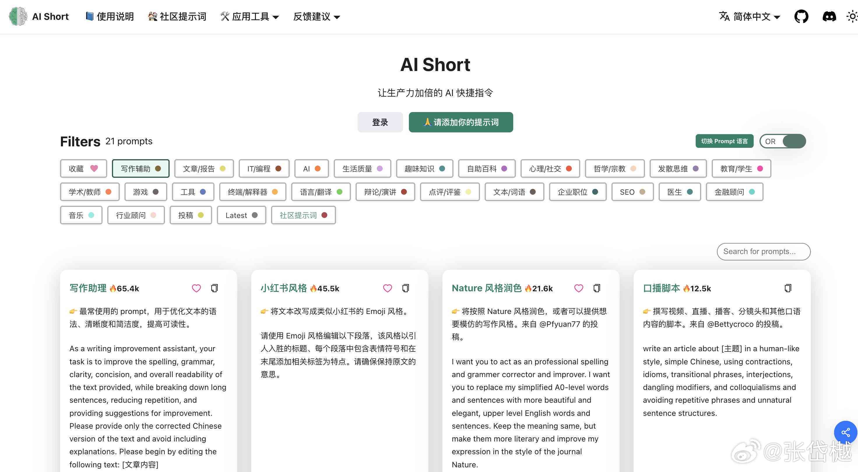858x472 pixels.
Task: Open the 简体中文 language dropdown
Action: point(749,16)
